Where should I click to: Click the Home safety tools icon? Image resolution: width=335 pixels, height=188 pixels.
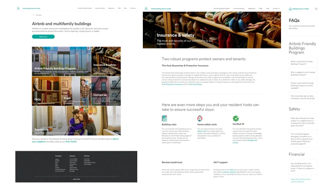click(200, 118)
